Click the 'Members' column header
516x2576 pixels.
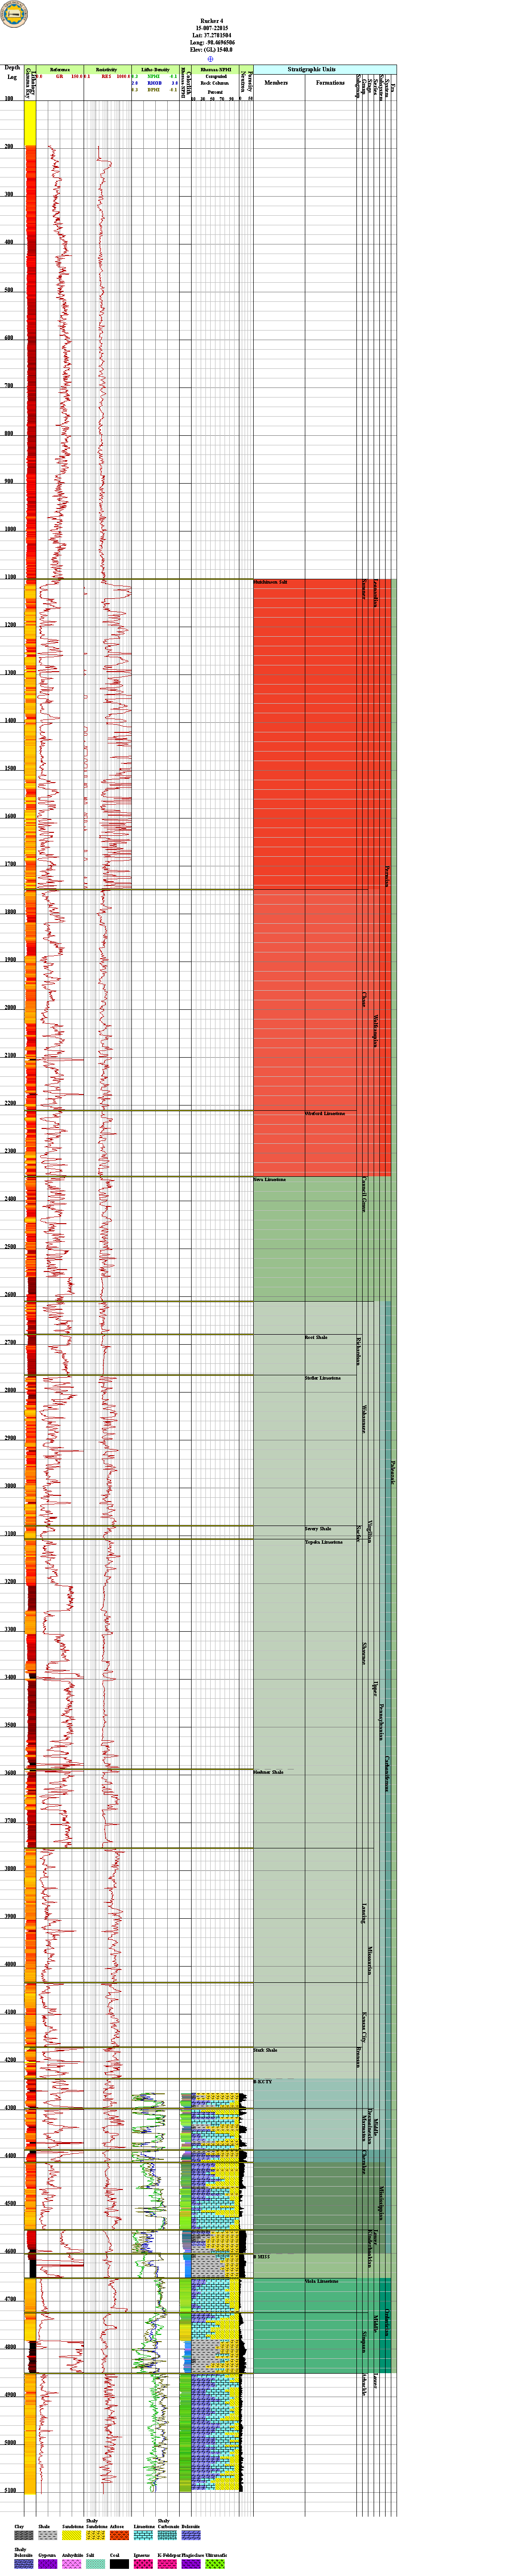click(x=276, y=83)
